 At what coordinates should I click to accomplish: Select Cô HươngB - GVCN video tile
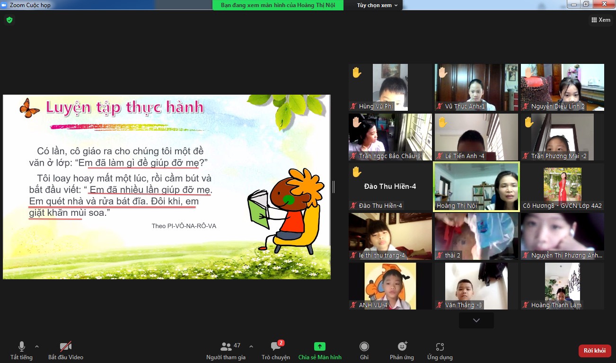click(562, 186)
